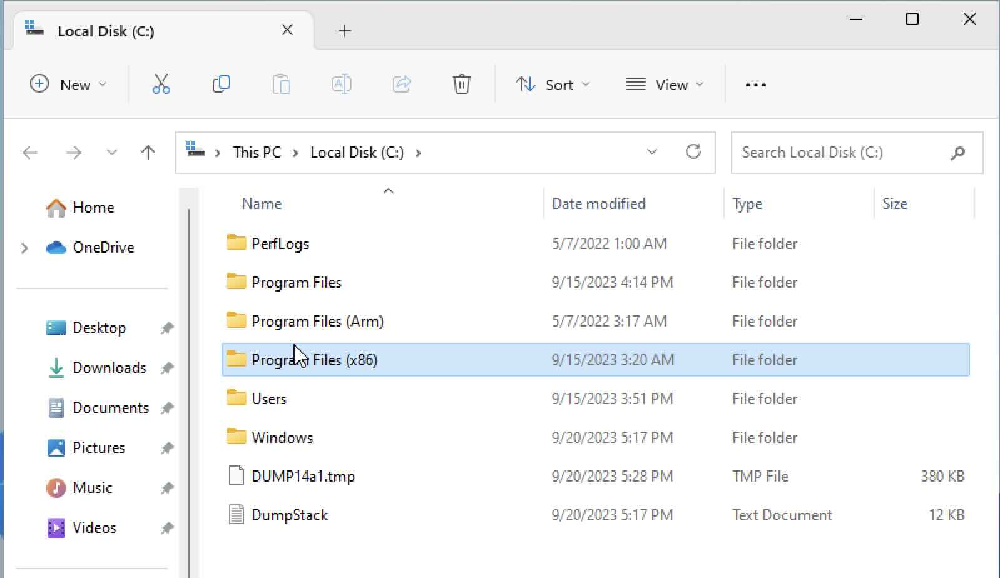Open Desktop in the navigation pane
Screen dimensions: 1000x578
click(86, 328)
